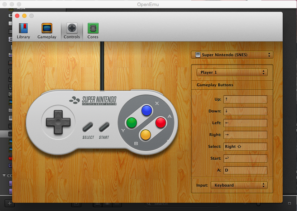Screen dimensions: 297x211
Task: Click the Gameplay Buttons section header
Action: click(215, 85)
